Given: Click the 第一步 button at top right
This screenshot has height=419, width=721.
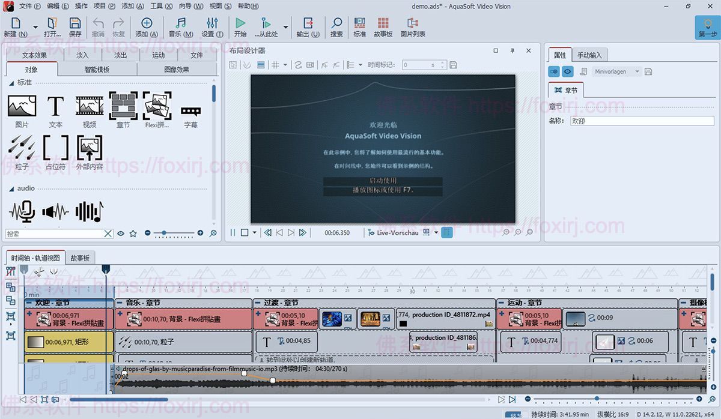Looking at the screenshot, I should coord(707,27).
